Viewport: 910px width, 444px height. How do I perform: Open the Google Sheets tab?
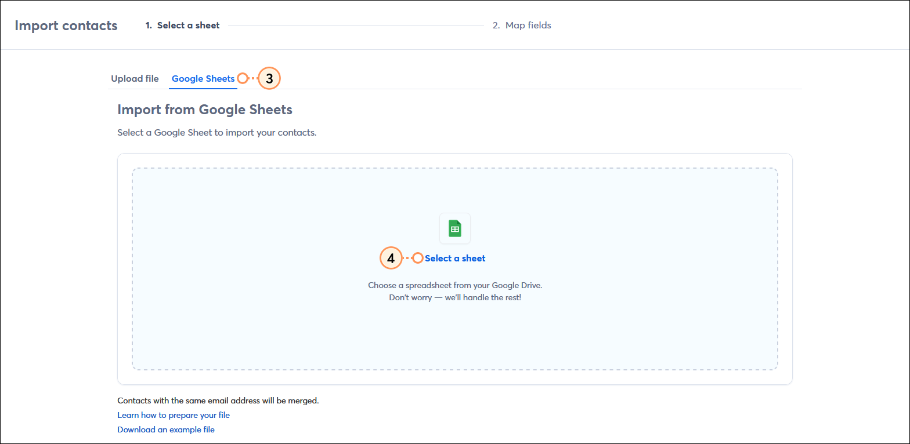point(203,79)
